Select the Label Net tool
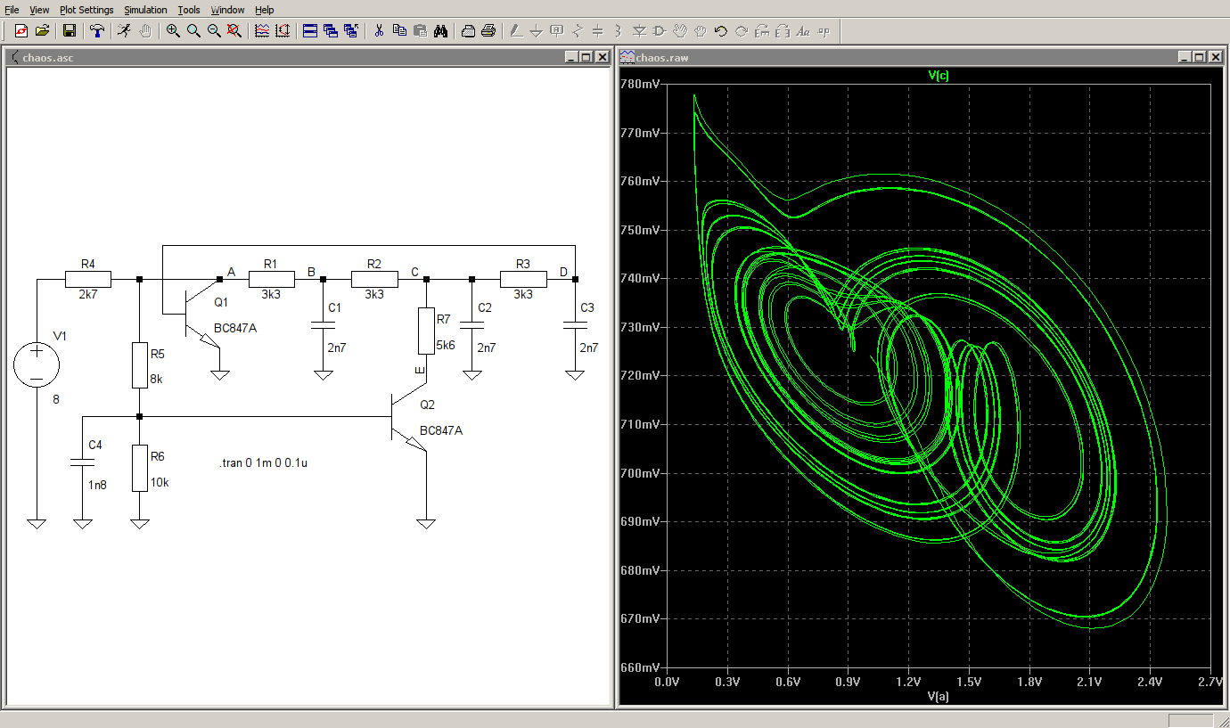 (x=557, y=30)
